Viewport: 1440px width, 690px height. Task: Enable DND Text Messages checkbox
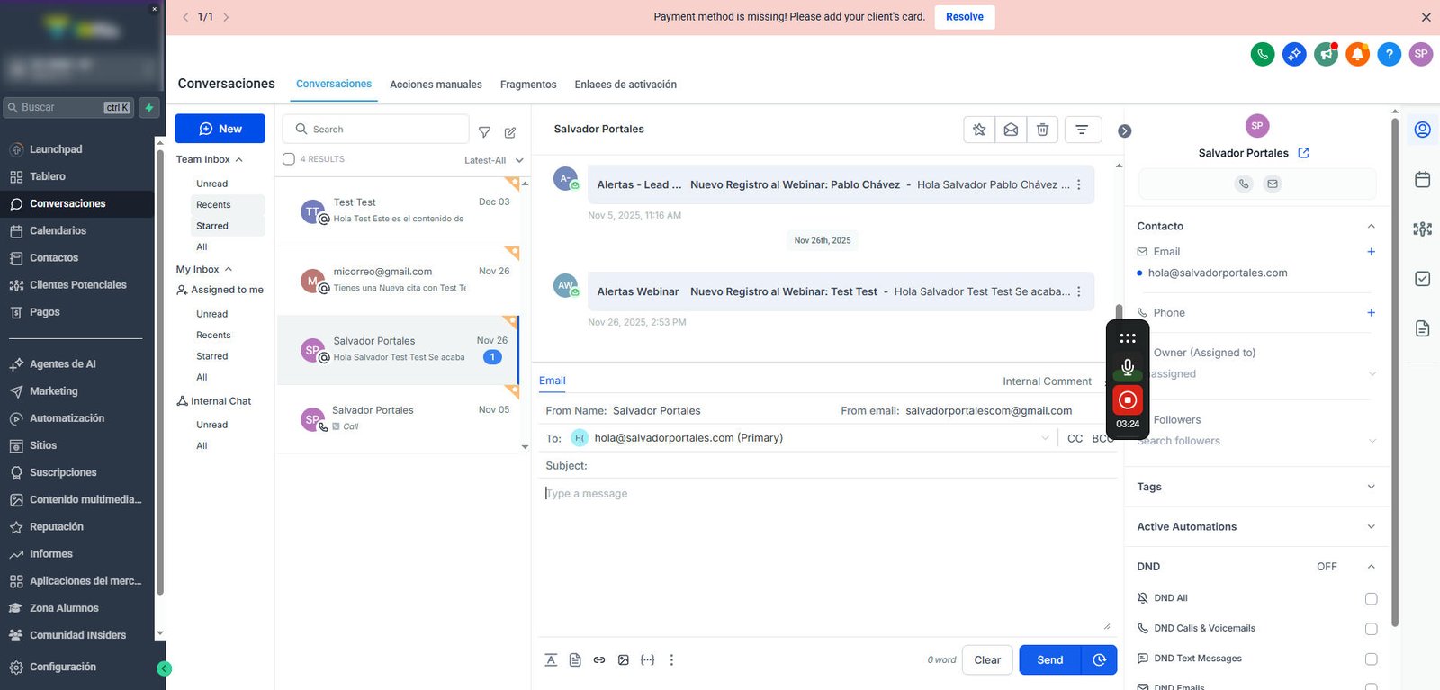point(1372,659)
